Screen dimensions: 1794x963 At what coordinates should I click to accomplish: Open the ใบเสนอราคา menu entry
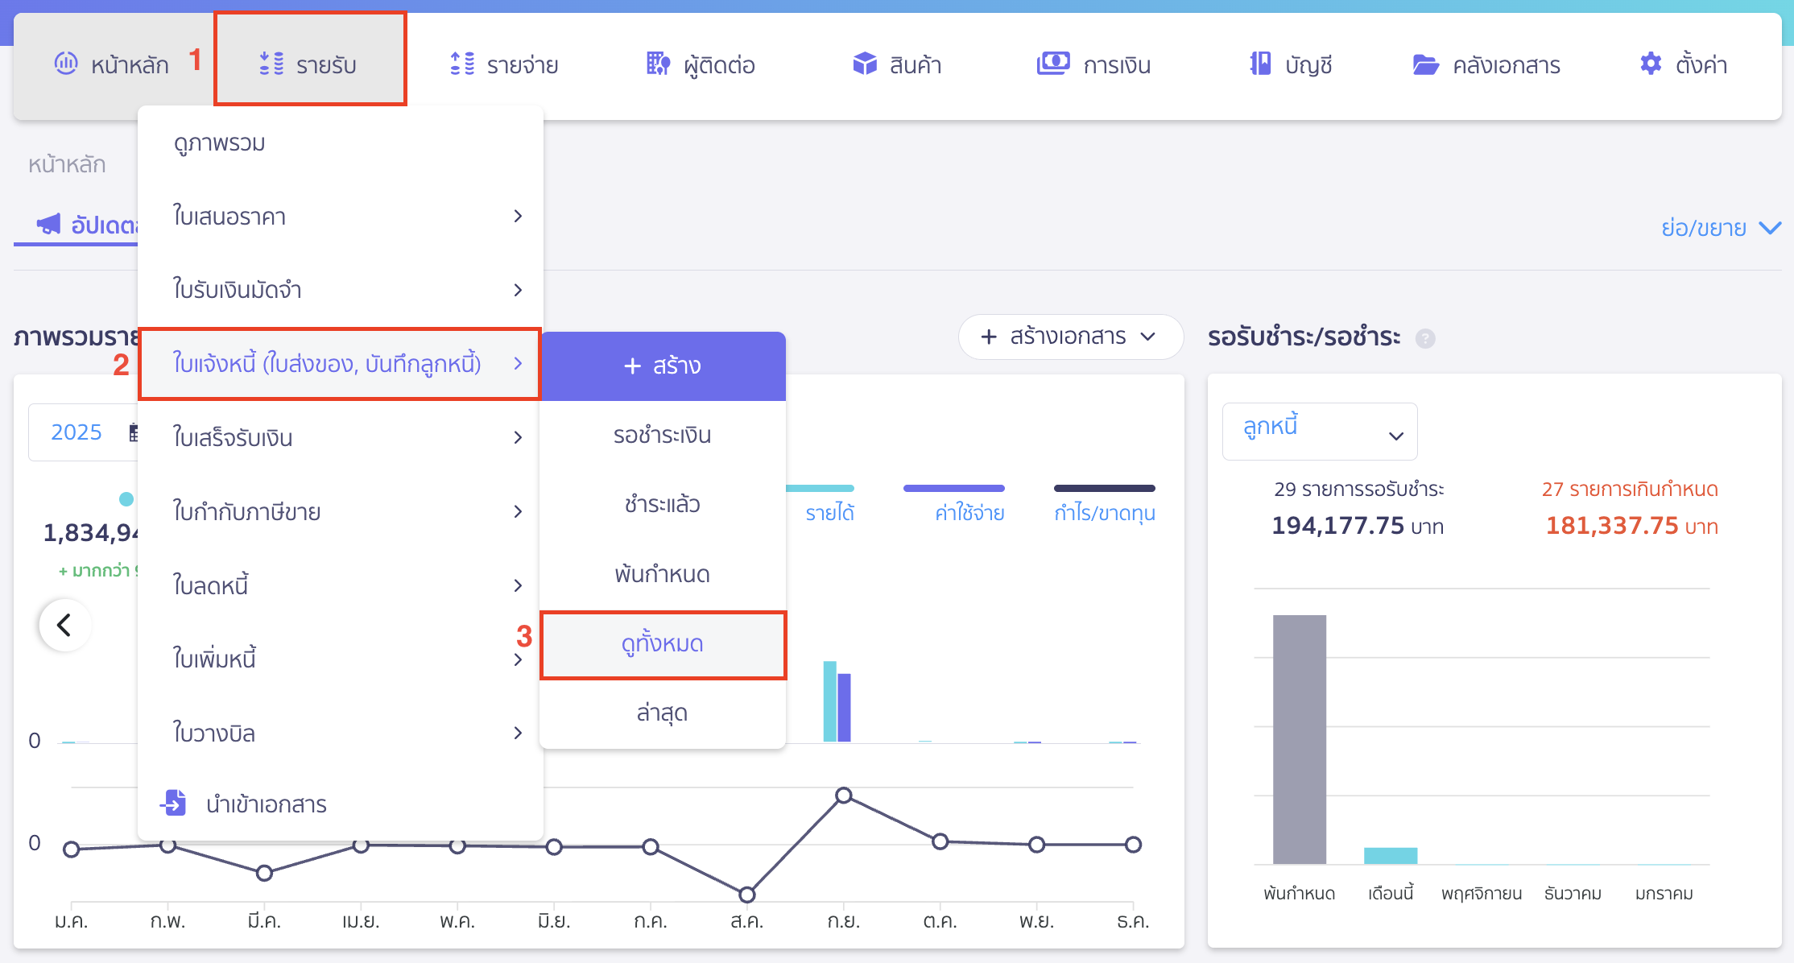pos(231,217)
